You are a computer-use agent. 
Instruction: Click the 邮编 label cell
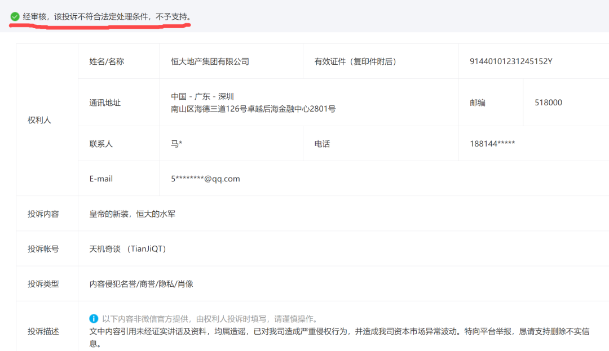(x=478, y=103)
